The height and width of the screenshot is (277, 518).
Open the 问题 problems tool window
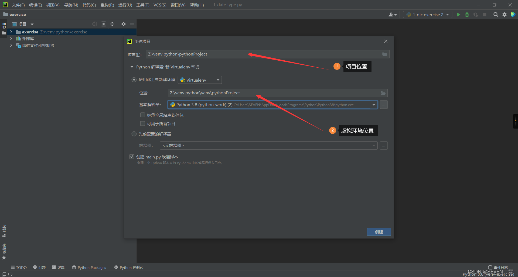pos(39,267)
